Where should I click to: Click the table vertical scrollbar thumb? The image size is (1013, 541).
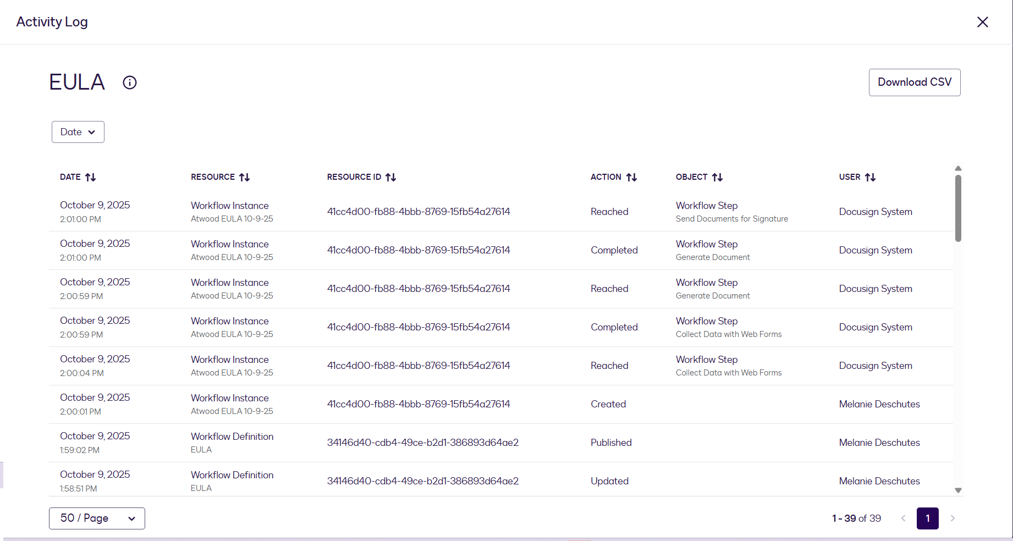[958, 208]
